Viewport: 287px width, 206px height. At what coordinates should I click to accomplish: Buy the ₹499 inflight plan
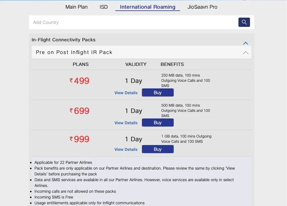click(158, 92)
